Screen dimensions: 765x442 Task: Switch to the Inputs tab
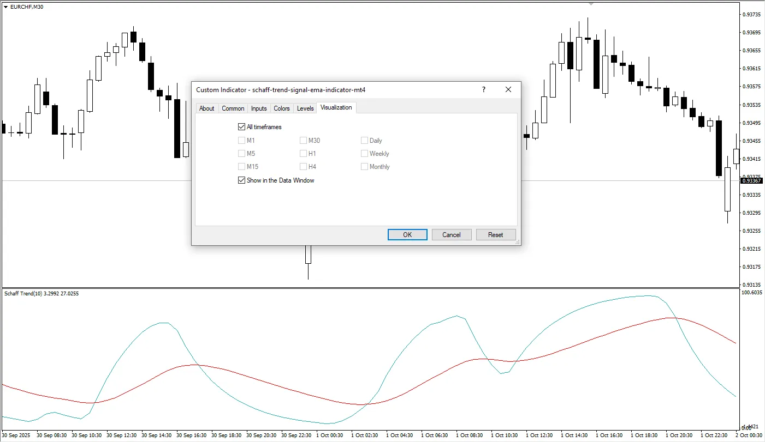click(258, 108)
